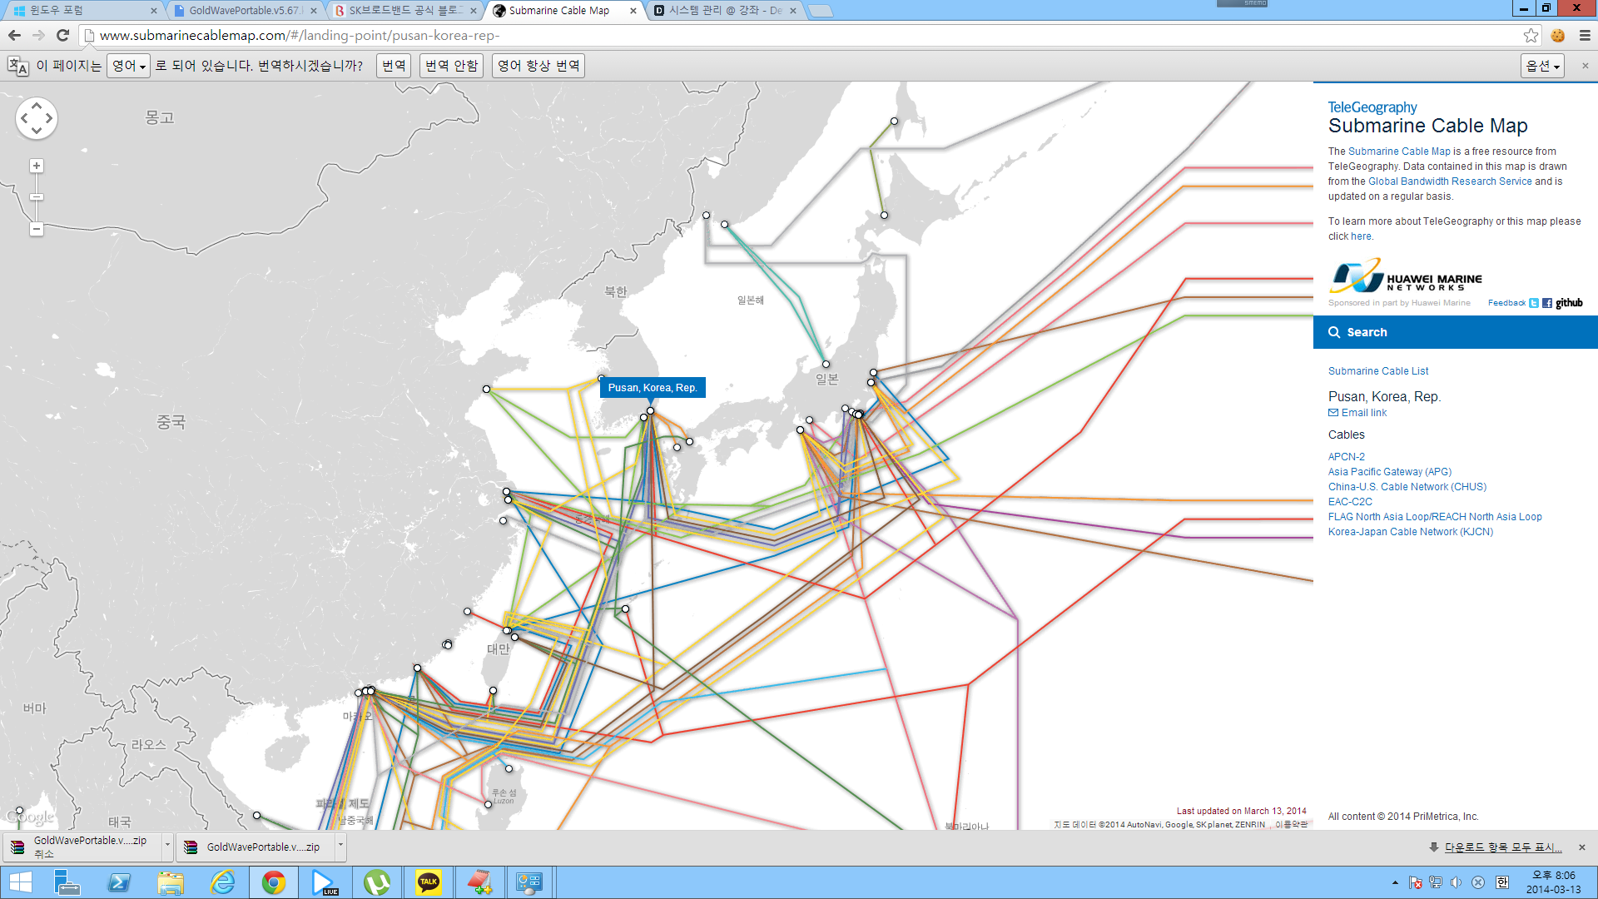Go back with the browser back arrow
Image resolution: width=1598 pixels, height=899 pixels.
pyautogui.click(x=14, y=35)
